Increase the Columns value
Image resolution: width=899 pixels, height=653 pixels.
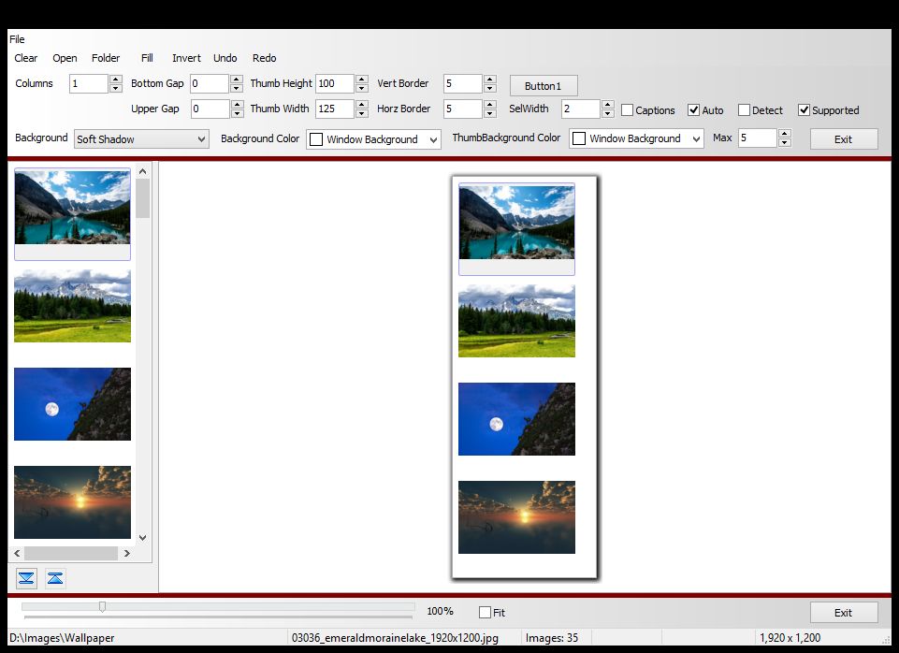click(115, 80)
